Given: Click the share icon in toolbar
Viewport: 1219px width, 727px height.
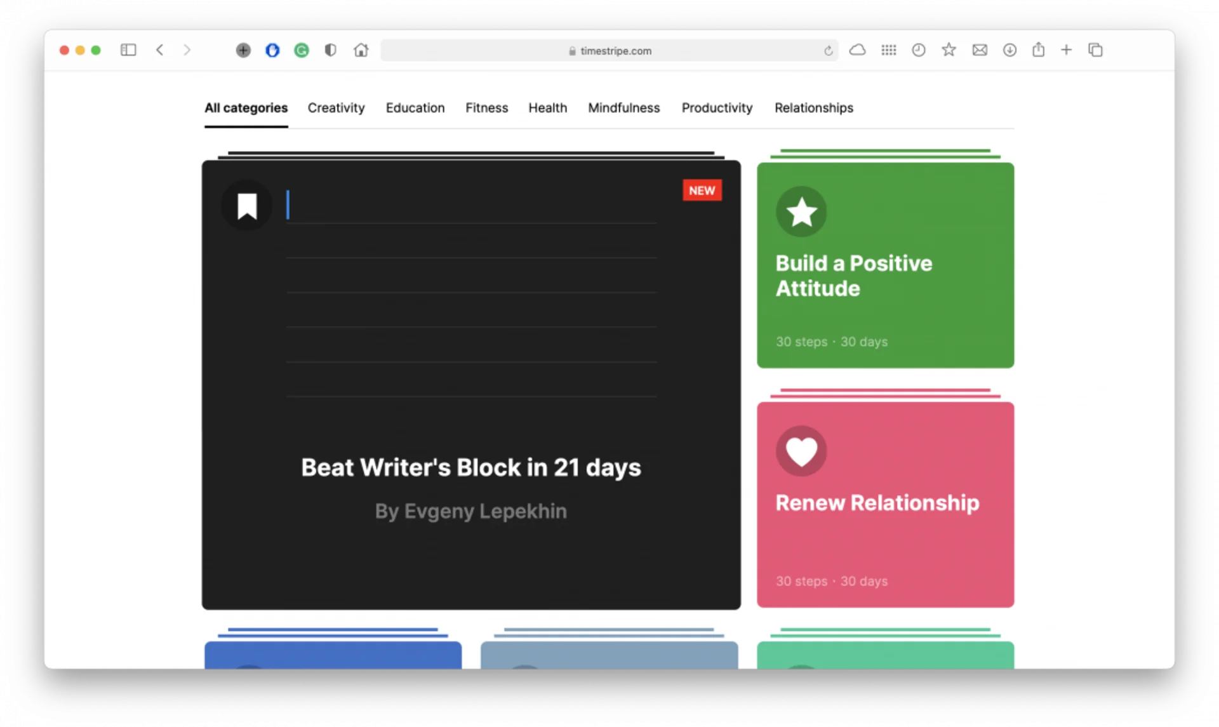Looking at the screenshot, I should [x=1038, y=50].
